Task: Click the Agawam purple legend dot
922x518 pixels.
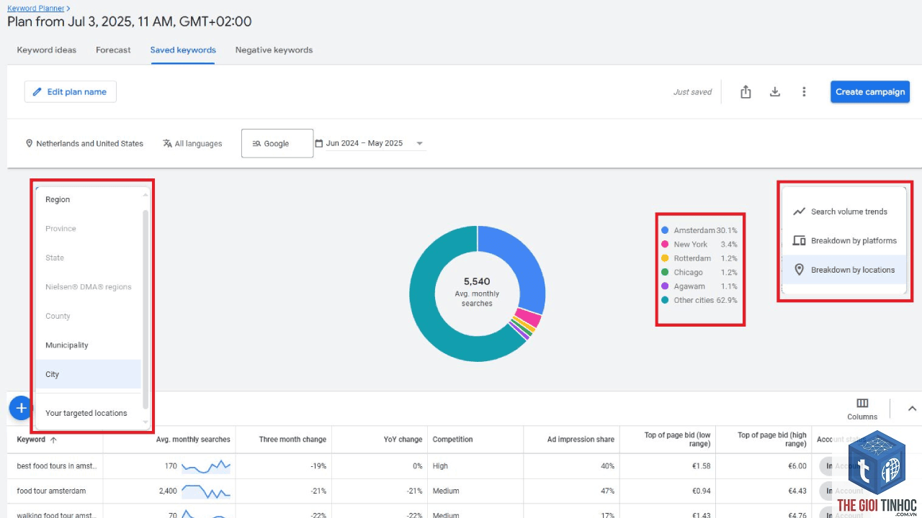Action: click(x=665, y=286)
